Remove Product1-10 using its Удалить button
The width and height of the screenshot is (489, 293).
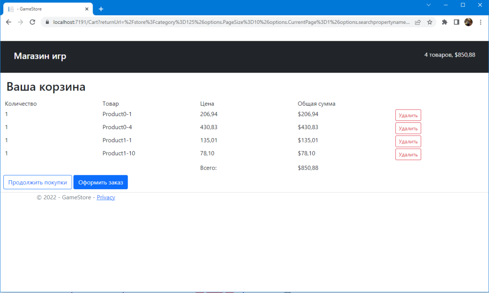(408, 154)
